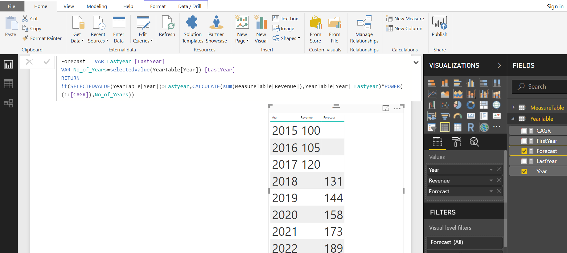Expand the MeasureTable tree node
This screenshot has width=567, height=253.
click(513, 107)
